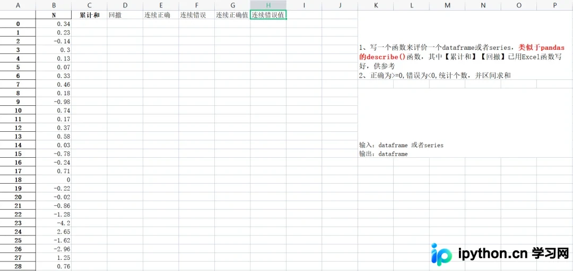The height and width of the screenshot is (271, 573).
Task: Click the cell with value -1.28
Action: pyautogui.click(x=54, y=214)
